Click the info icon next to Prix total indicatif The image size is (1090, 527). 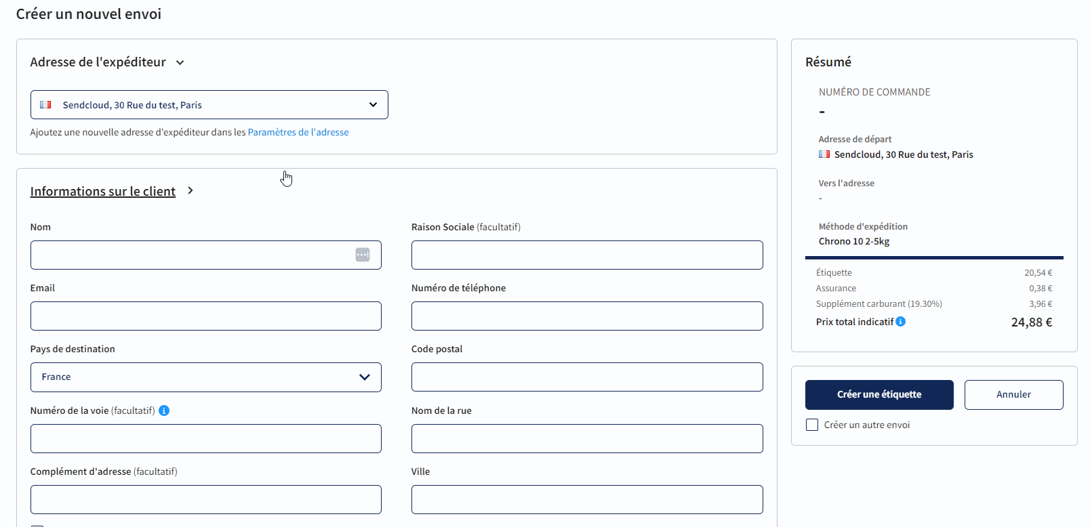[900, 322]
